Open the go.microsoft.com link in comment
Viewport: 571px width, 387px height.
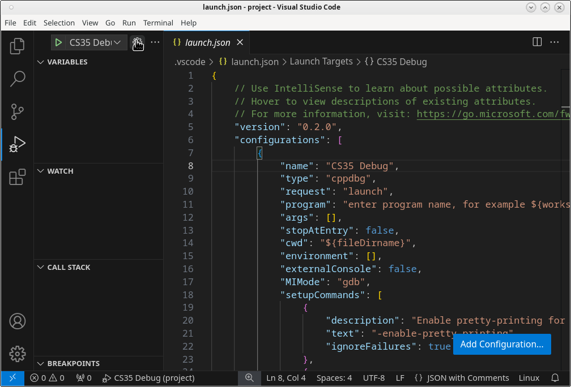coord(493,114)
